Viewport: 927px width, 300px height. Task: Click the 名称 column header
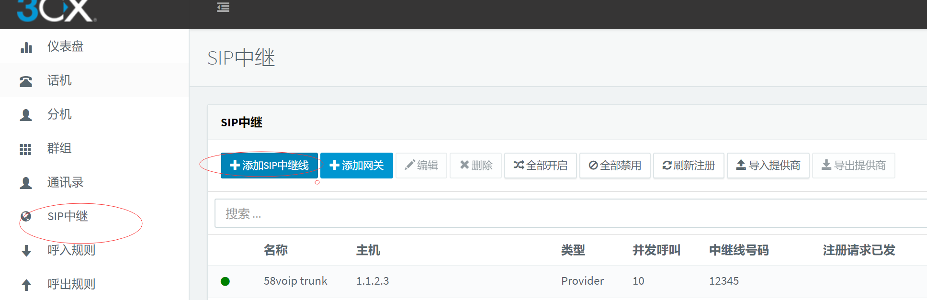click(x=276, y=250)
